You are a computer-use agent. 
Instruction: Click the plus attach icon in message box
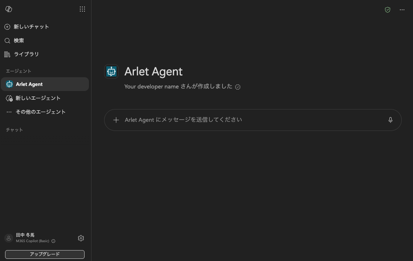(116, 120)
